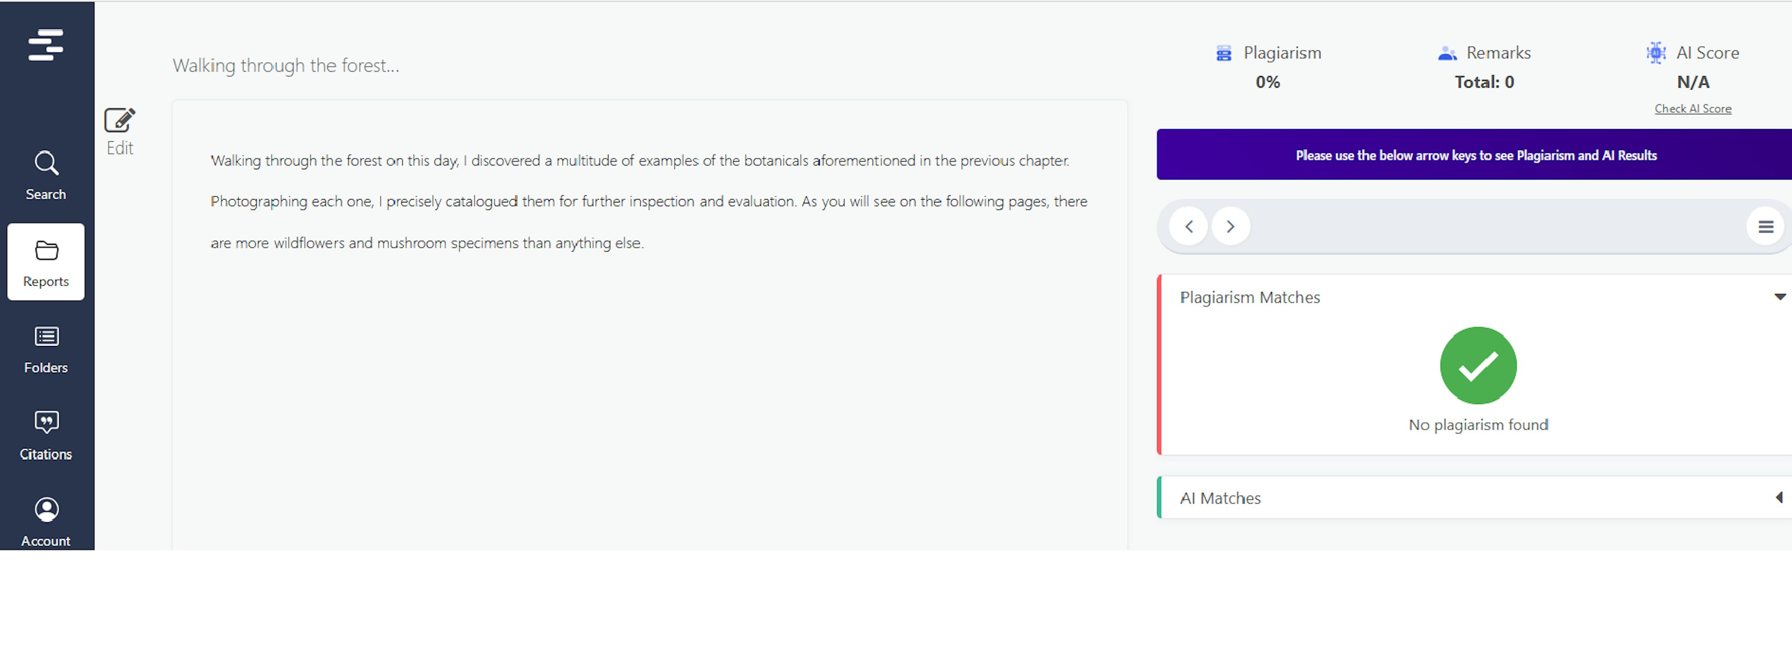The height and width of the screenshot is (664, 1792).
Task: Click the AI Score chip icon
Action: coord(1656,53)
